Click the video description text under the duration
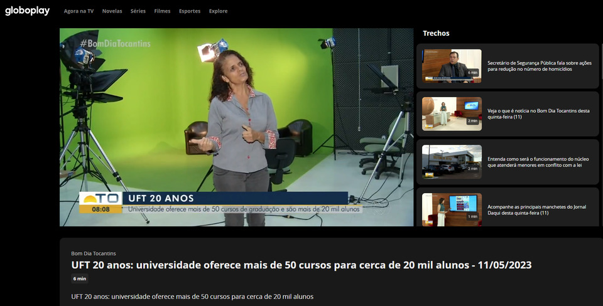603x306 pixels. click(192, 297)
